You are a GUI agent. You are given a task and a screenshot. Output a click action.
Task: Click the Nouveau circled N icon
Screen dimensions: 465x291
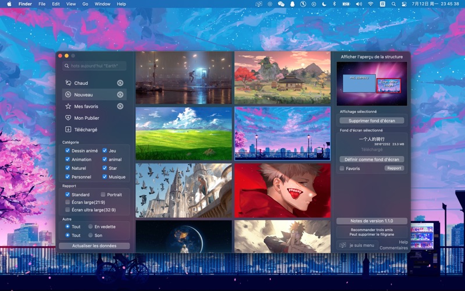coord(68,94)
